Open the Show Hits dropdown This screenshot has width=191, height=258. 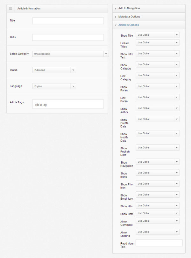point(158,205)
